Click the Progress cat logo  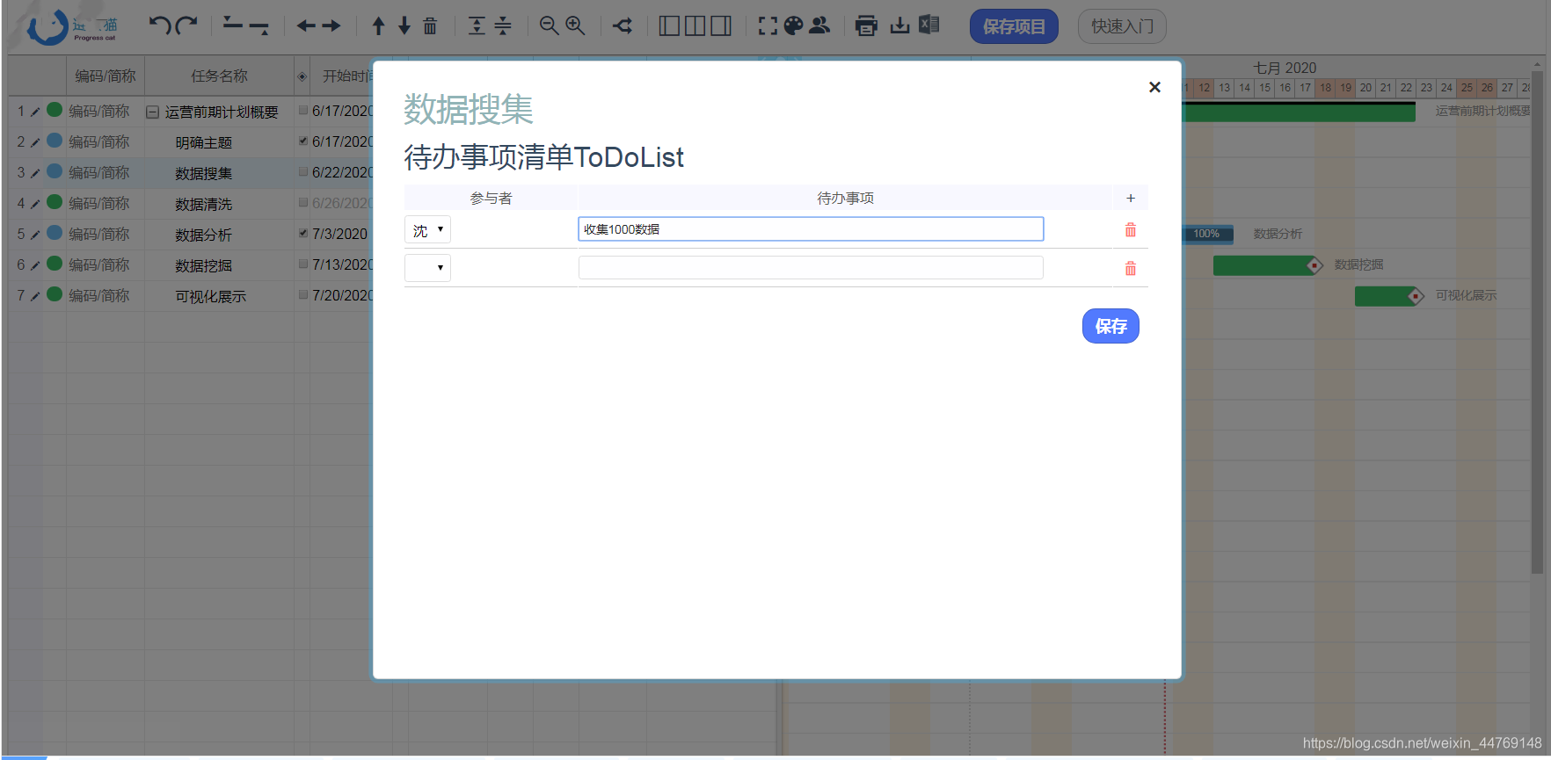pyautogui.click(x=72, y=27)
